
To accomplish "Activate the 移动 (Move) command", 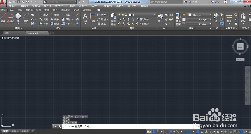I will (x=44, y=15).
